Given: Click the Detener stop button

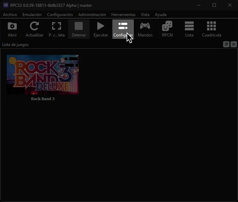Looking at the screenshot, I should click(x=79, y=29).
